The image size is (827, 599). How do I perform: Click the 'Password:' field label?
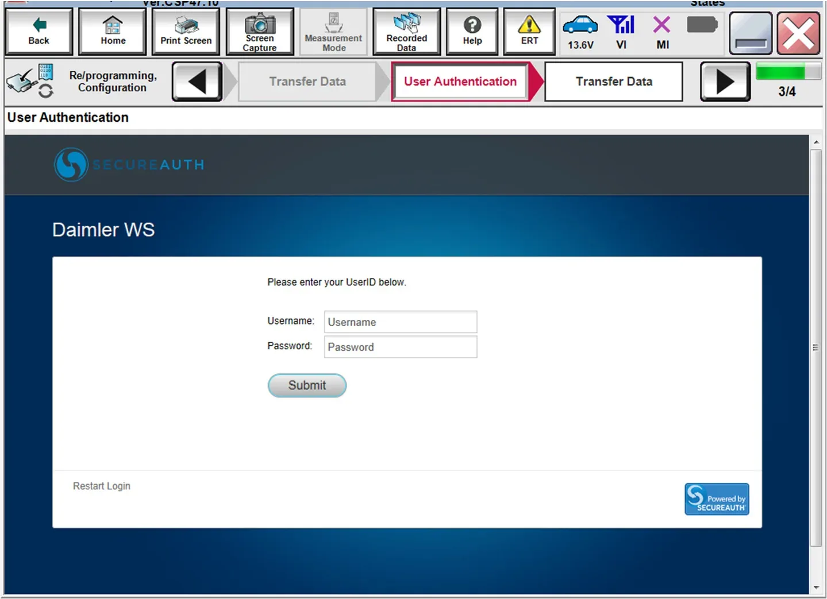point(290,346)
